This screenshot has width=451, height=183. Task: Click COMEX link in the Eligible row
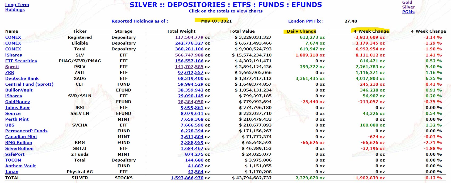pyautogui.click(x=13, y=43)
